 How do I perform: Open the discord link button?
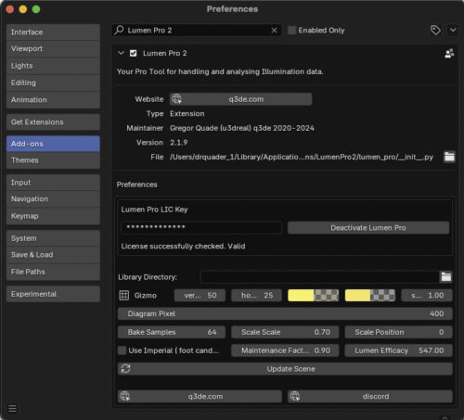coord(370,396)
